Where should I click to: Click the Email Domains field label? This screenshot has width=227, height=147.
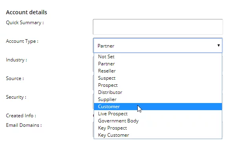24,125
